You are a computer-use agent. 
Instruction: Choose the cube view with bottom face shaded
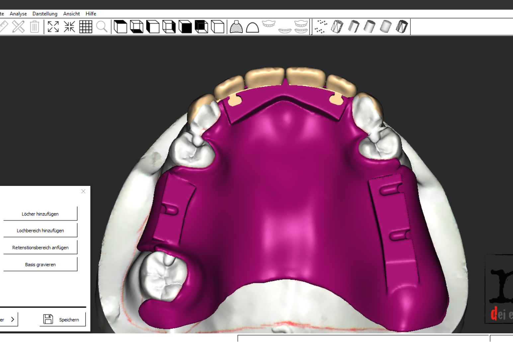tap(136, 27)
